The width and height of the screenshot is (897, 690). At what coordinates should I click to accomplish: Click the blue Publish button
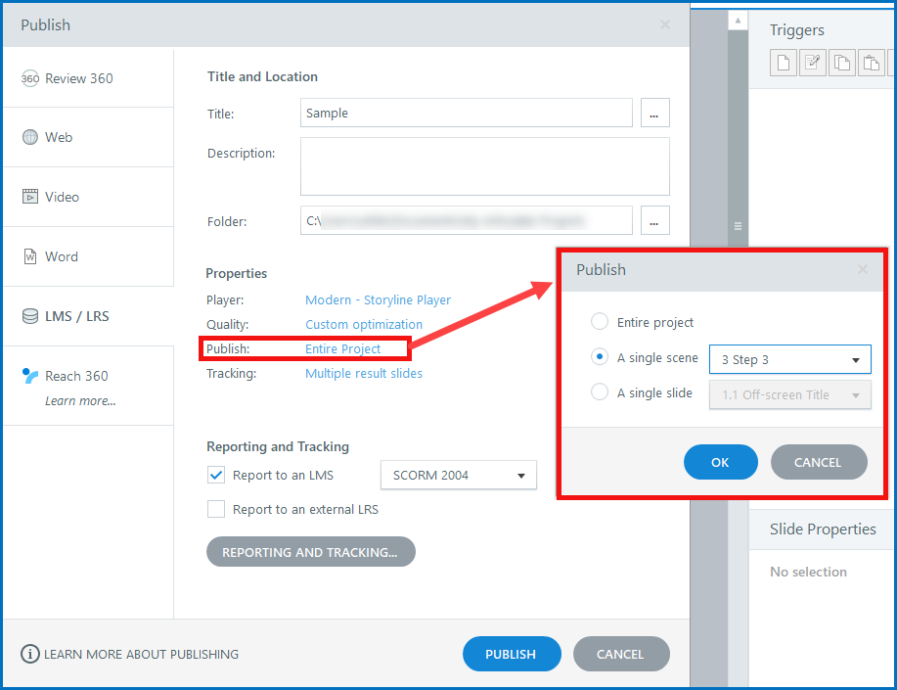(512, 654)
